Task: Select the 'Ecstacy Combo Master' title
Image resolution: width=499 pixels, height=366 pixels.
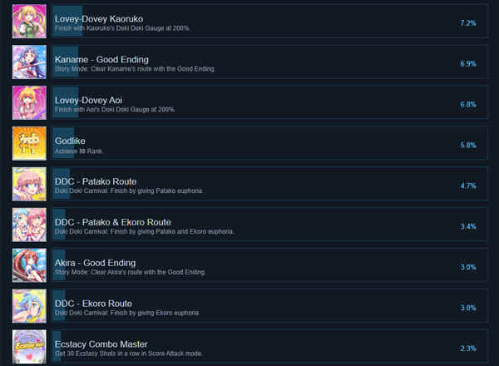Action: coord(101,344)
